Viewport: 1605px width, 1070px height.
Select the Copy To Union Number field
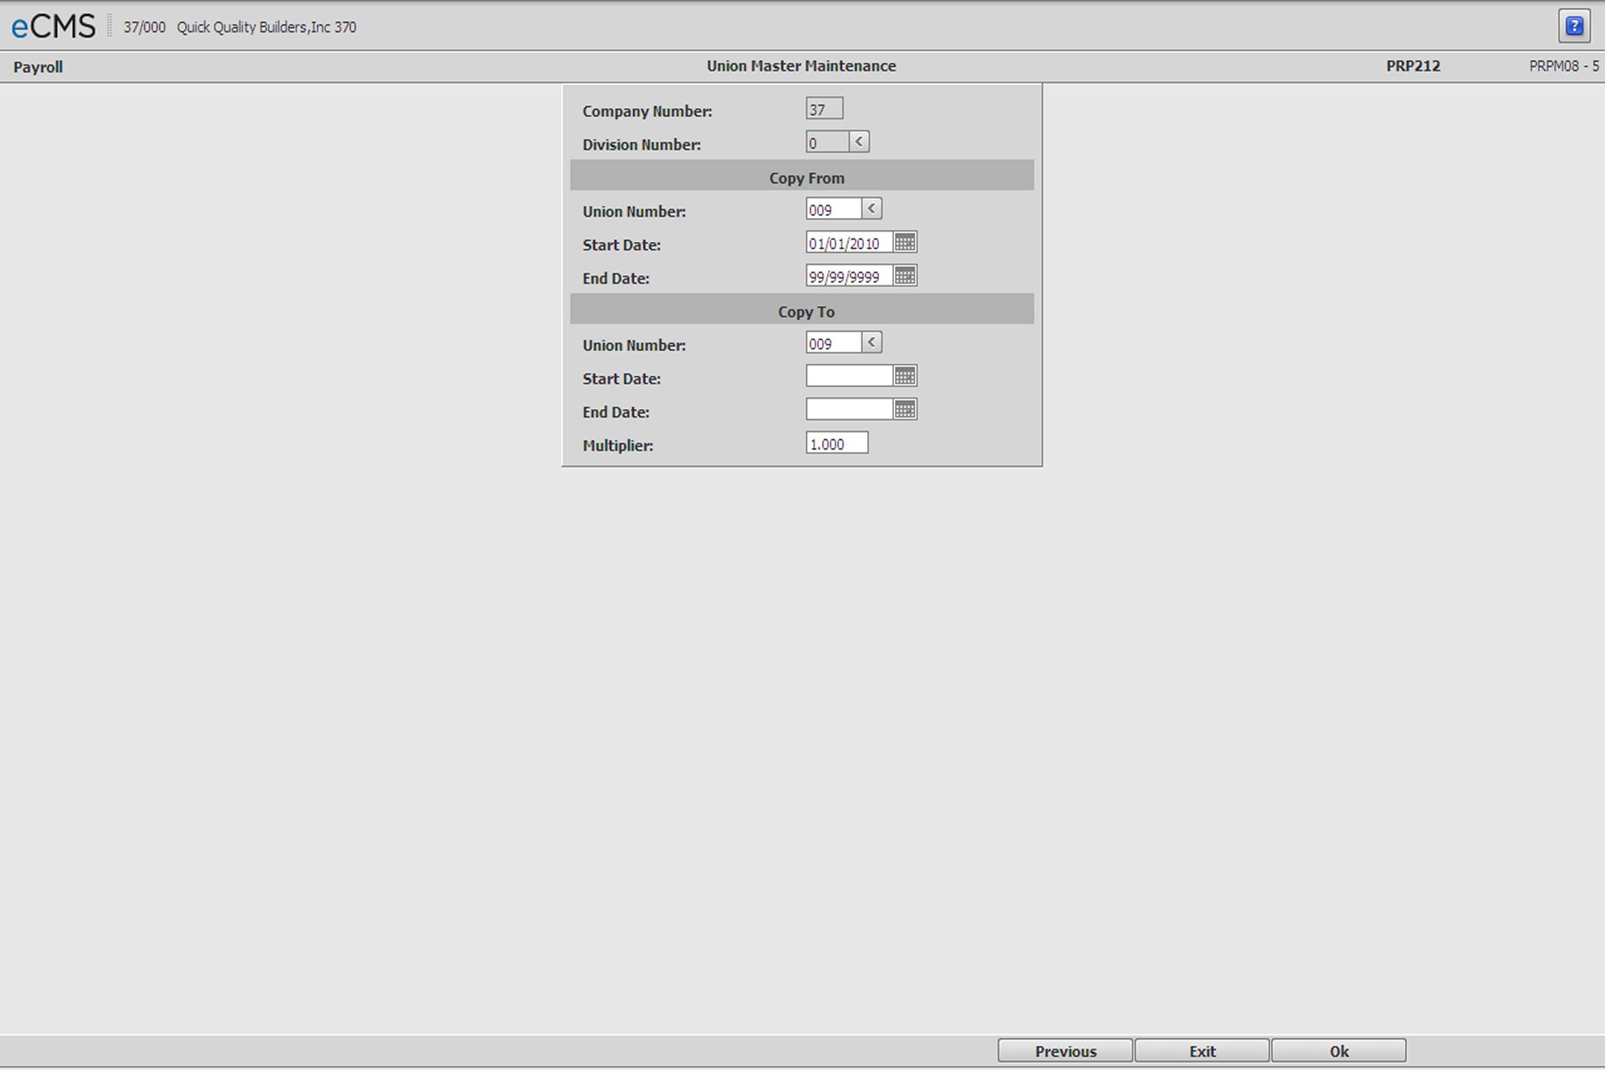pos(834,343)
